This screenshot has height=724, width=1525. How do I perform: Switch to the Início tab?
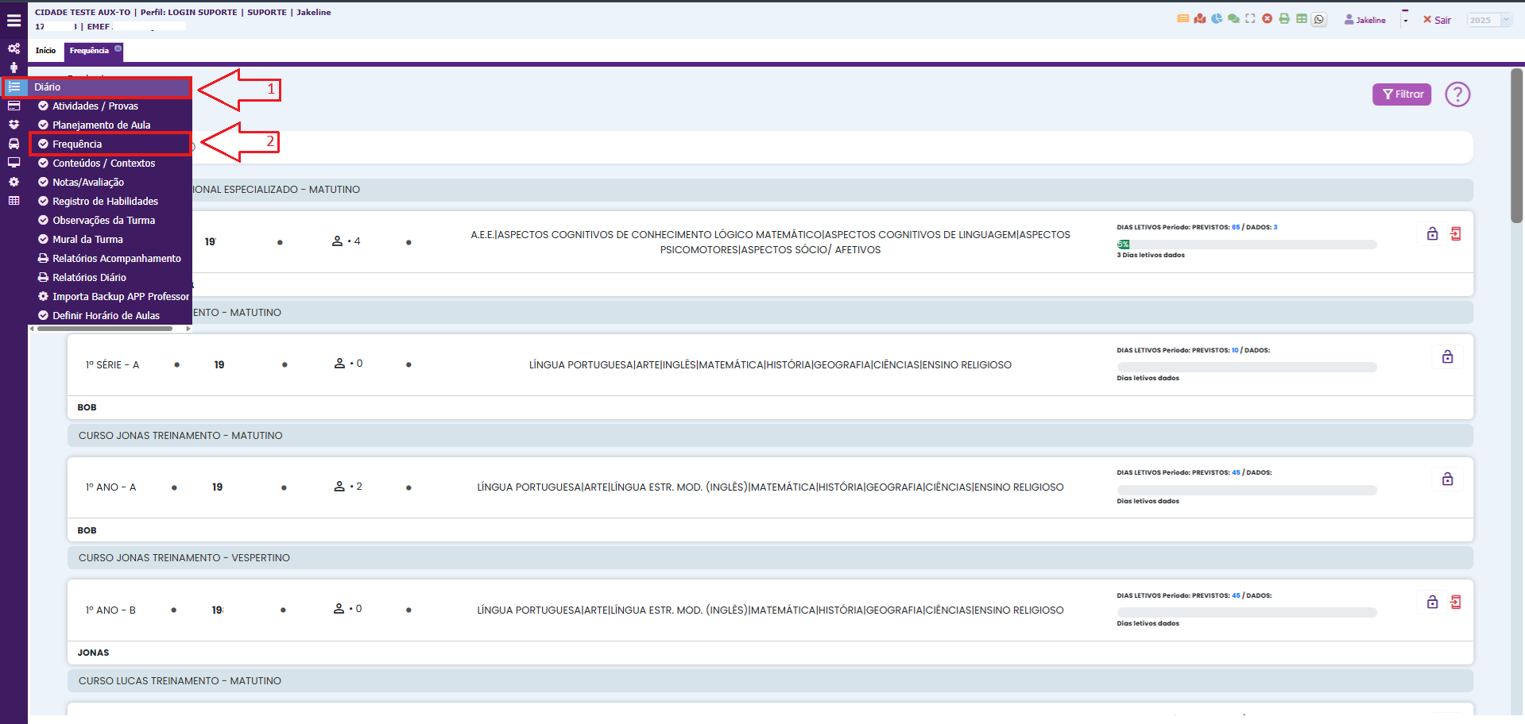pos(45,51)
